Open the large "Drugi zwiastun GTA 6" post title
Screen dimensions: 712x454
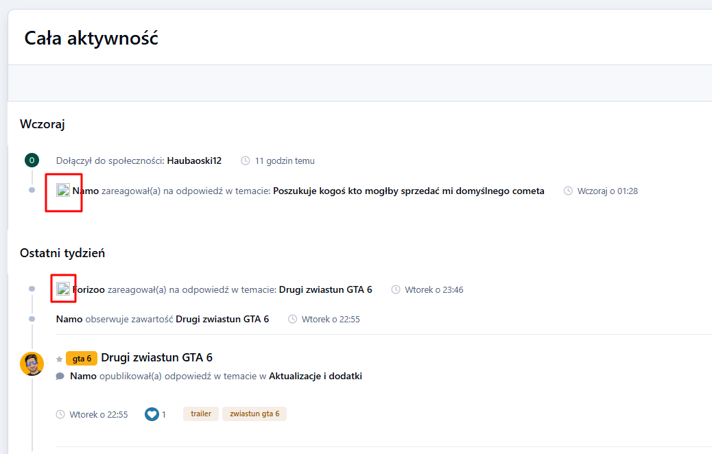click(x=156, y=357)
